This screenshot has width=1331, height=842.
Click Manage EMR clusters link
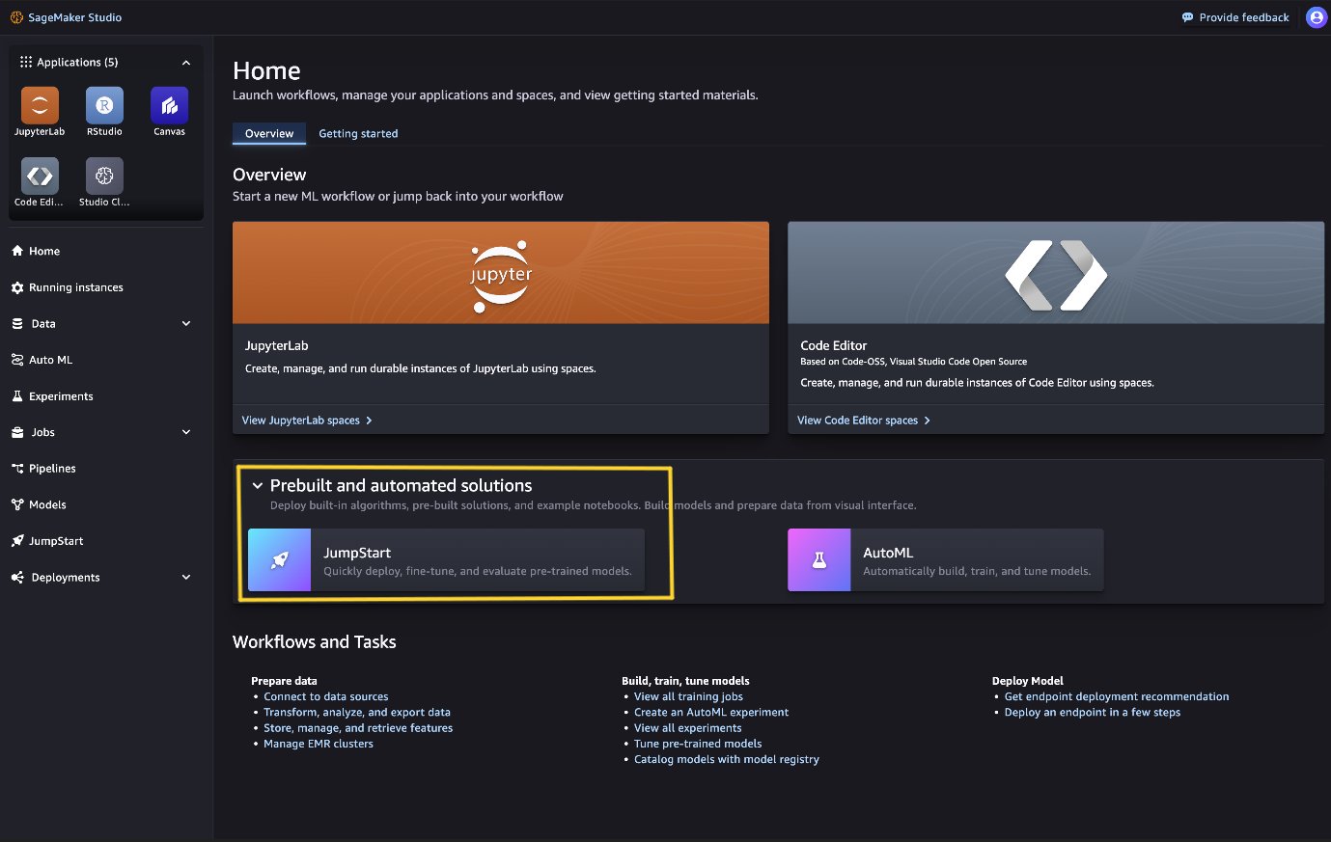[x=319, y=744]
